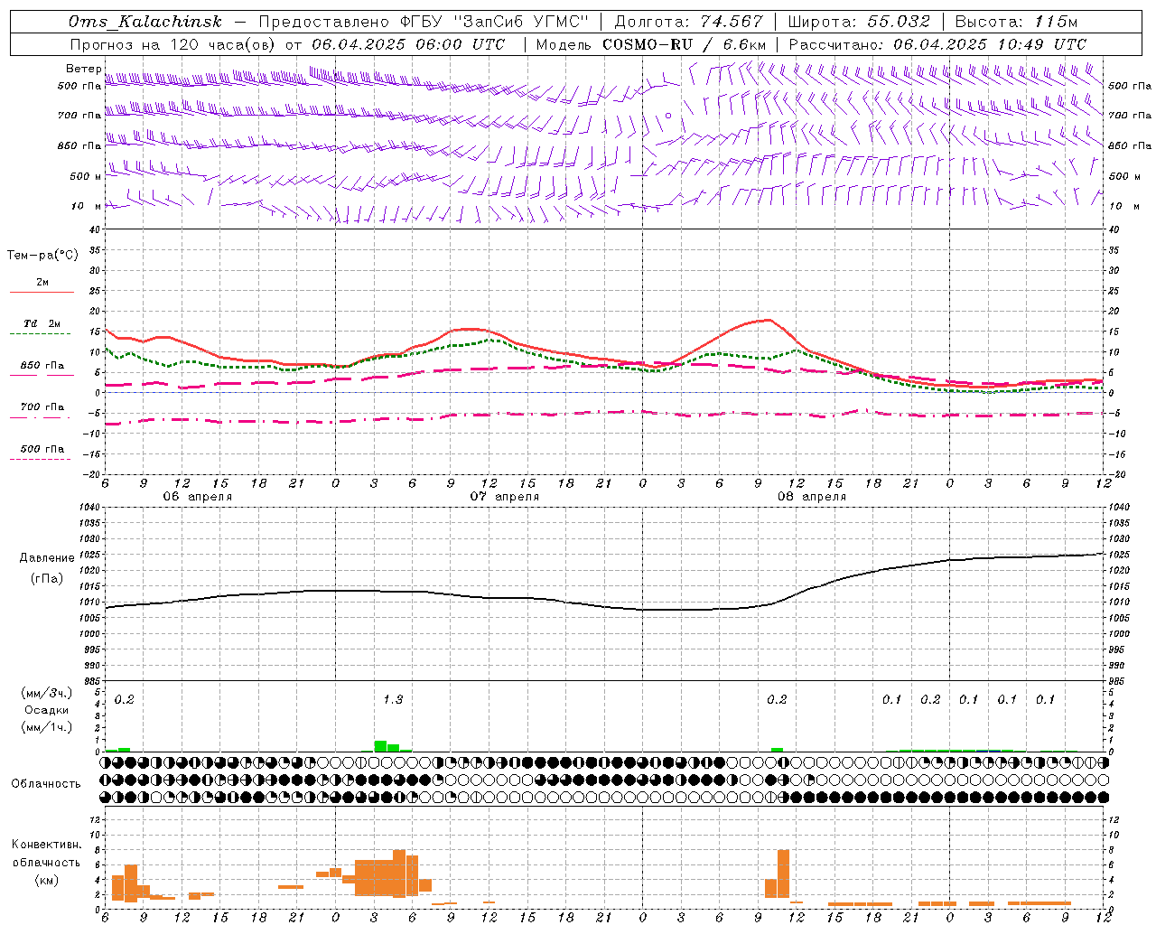Viewport: 1156px width, 925px height.
Task: Click the Ветер wind panel label
Action: pos(83,69)
